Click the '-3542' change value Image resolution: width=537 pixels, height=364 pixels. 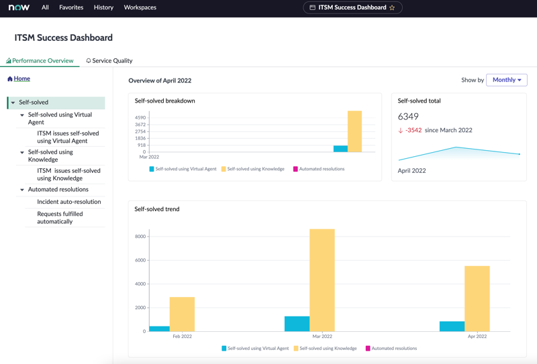click(x=413, y=130)
